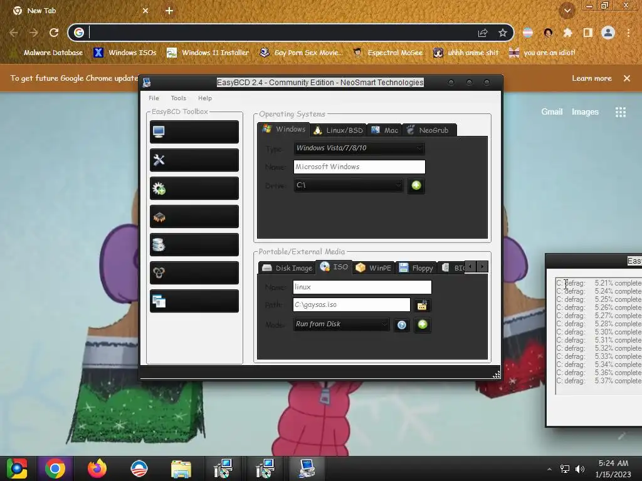Open Chrome profile avatar
Image resolution: width=642 pixels, height=481 pixels.
608,33
